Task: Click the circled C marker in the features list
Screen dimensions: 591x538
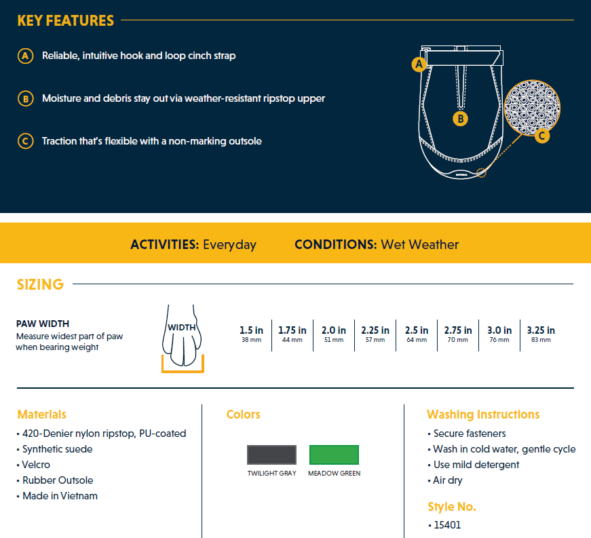Action: tap(25, 141)
